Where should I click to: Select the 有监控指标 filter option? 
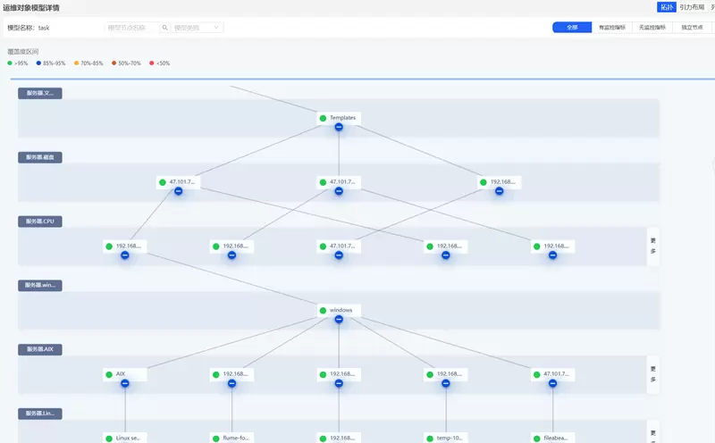click(x=612, y=28)
